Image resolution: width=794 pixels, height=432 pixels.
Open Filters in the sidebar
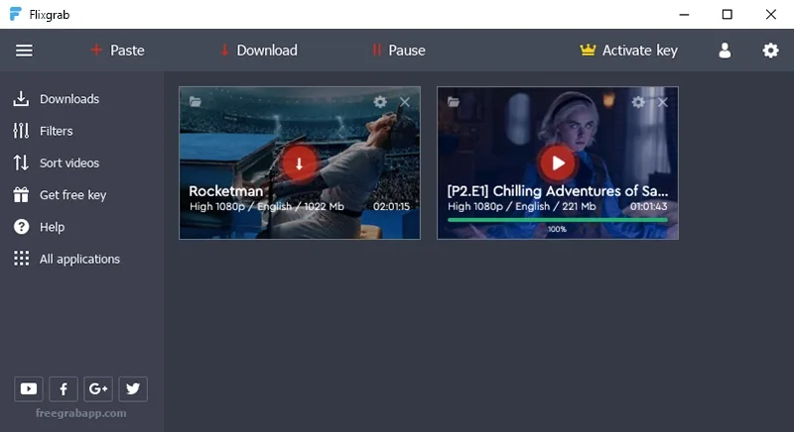point(43,131)
